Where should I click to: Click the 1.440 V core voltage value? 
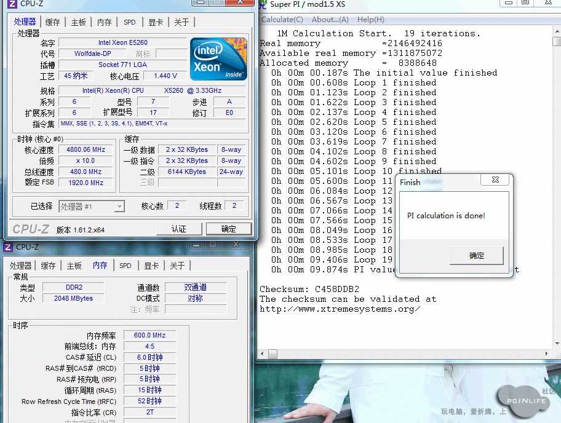coord(165,76)
